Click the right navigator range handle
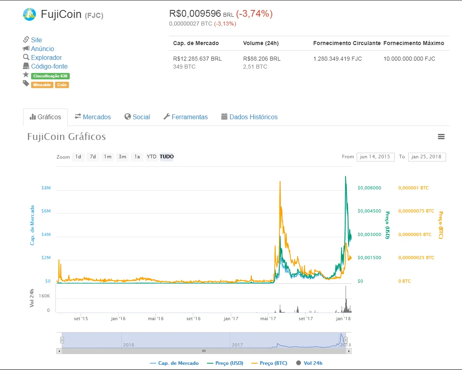This screenshot has height=370, width=462. coord(346,340)
